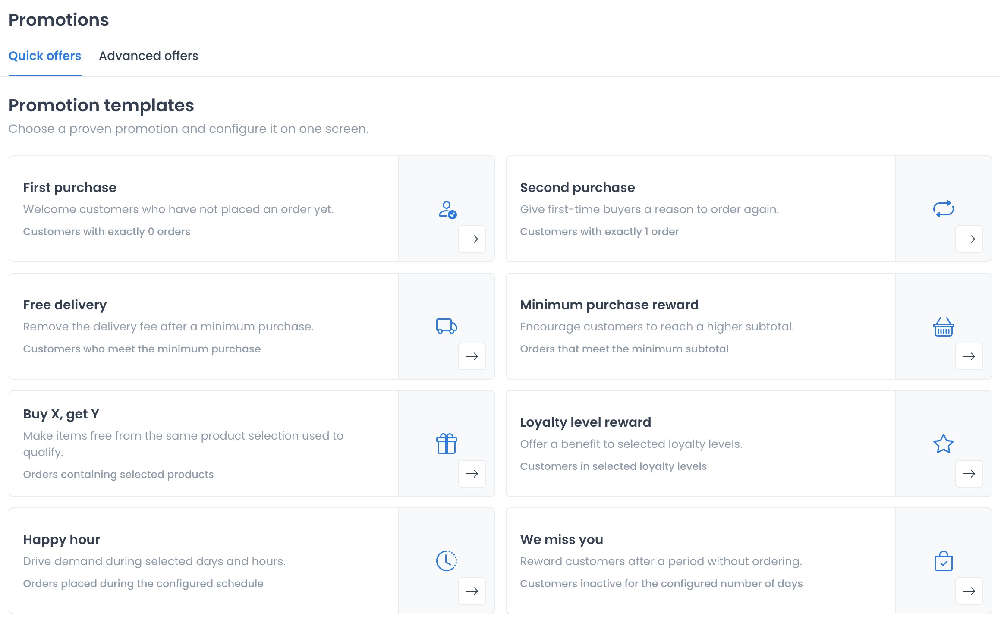Click 'Customers with exactly 0 orders' text
Screen dimensions: 1001x623
107,232
